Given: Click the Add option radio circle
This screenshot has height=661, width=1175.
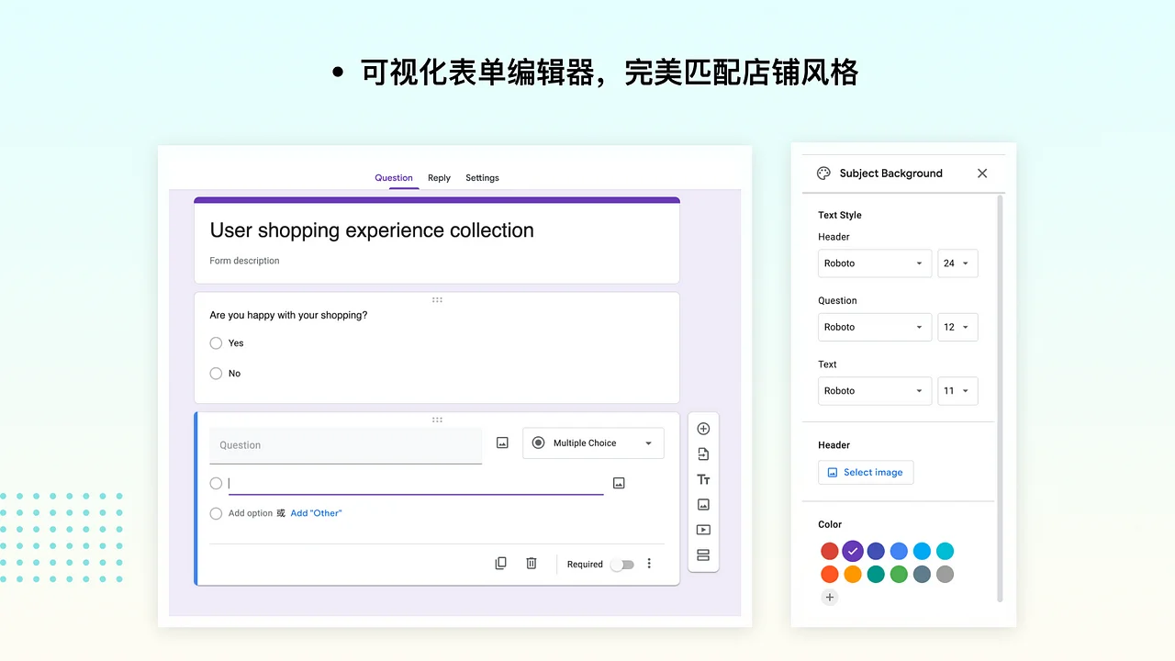Looking at the screenshot, I should coord(216,513).
